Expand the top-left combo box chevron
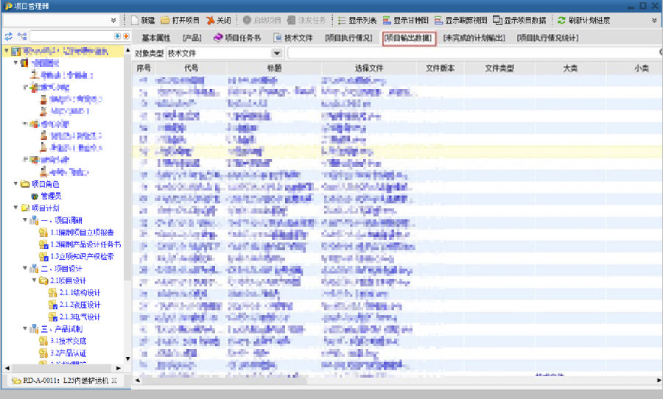663x399 pixels. [113, 21]
